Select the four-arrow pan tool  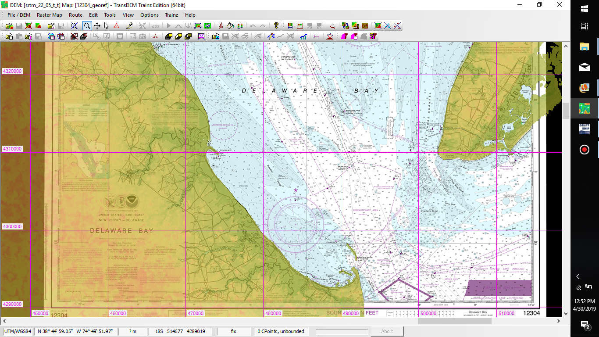coord(97,26)
